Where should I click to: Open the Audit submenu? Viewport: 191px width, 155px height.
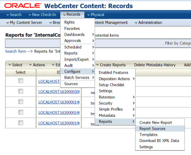[78, 66]
